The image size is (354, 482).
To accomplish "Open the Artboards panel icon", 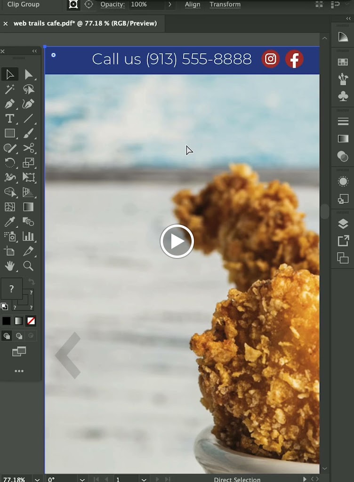I will [343, 258].
